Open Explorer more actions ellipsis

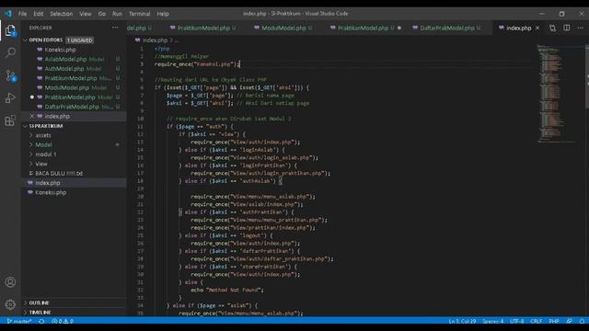[x=115, y=28]
